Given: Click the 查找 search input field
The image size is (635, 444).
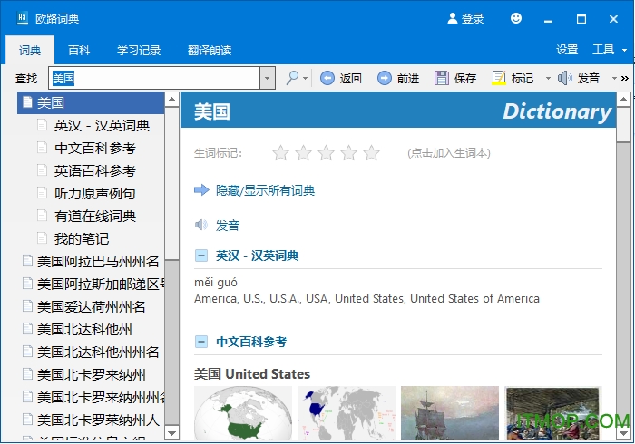Looking at the screenshot, I should [155, 78].
